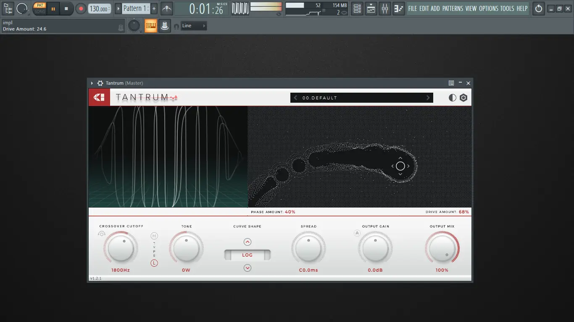This screenshot has height=322, width=574.
Task: Select the L filter type
Action: pyautogui.click(x=154, y=263)
